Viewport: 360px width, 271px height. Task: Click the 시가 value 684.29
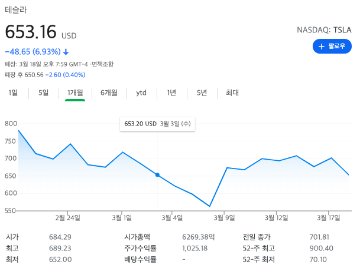[x=60, y=237]
